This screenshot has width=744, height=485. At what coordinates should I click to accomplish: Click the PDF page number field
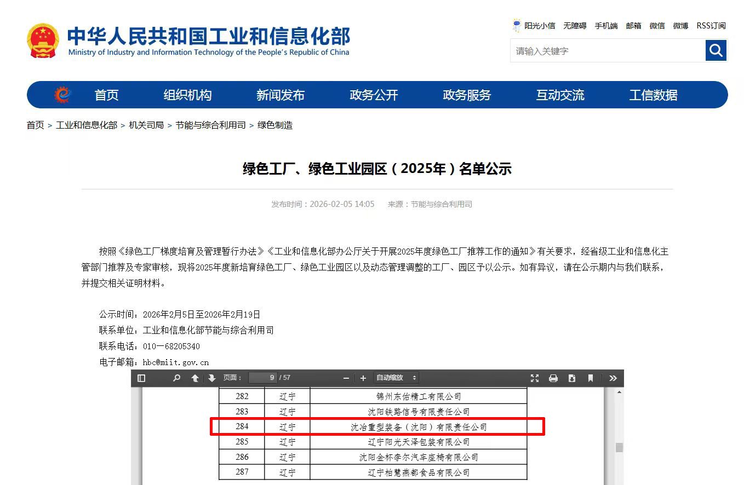tap(263, 378)
